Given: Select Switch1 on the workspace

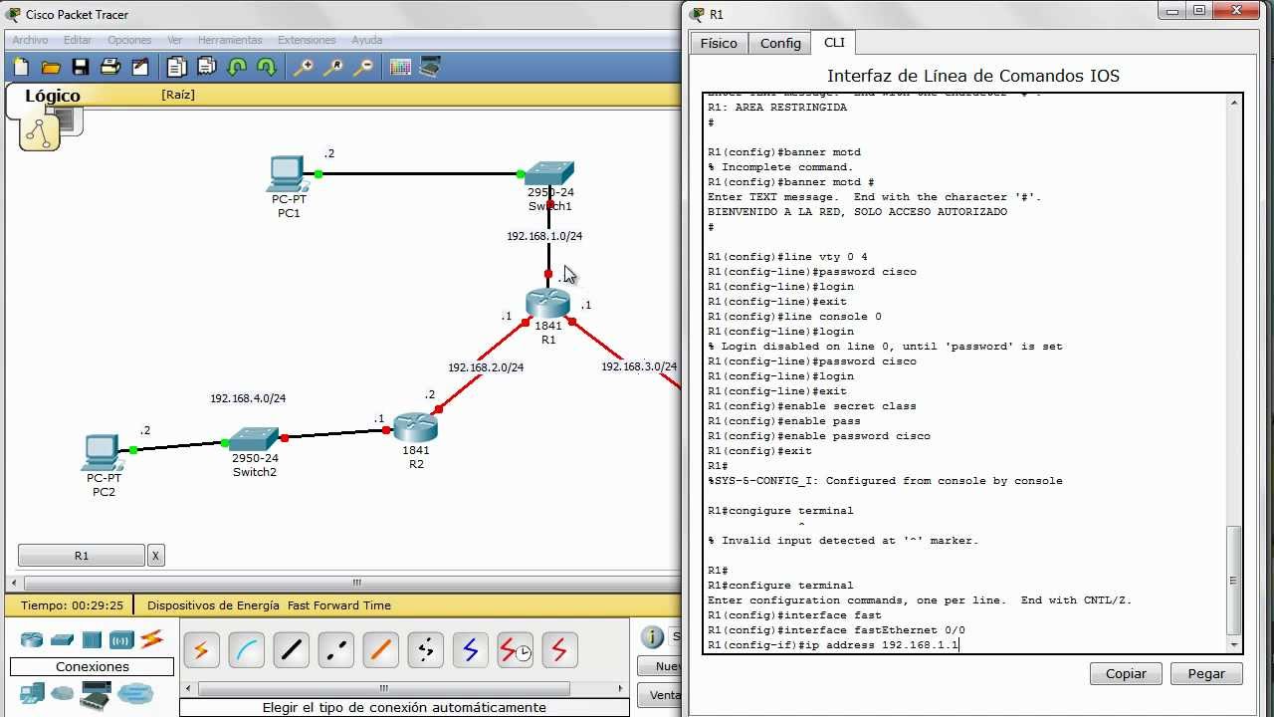Looking at the screenshot, I should (549, 173).
